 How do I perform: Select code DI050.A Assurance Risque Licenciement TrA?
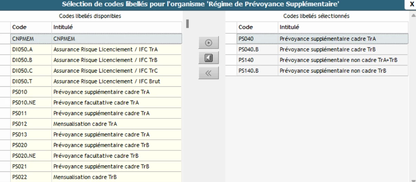[x=96, y=49]
